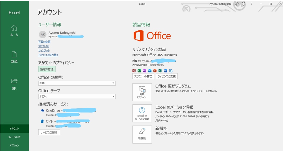Screen dimensions: 283x152
Task: Send a smile with the happy face icon
Action: (237, 3)
